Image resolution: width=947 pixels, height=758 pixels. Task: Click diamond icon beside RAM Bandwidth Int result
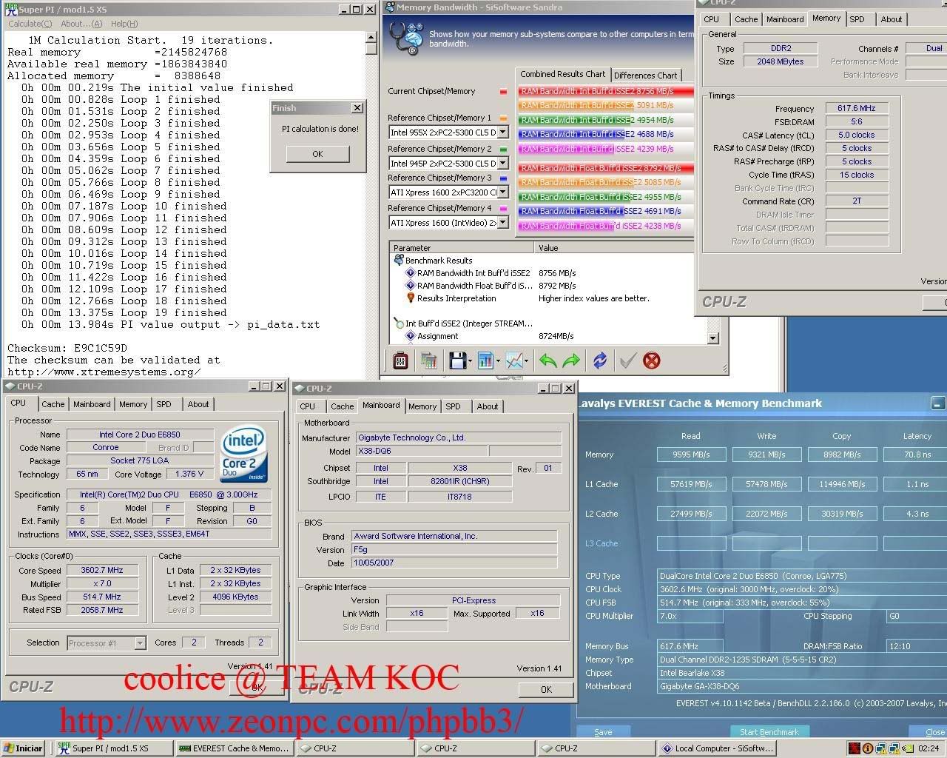(x=410, y=273)
